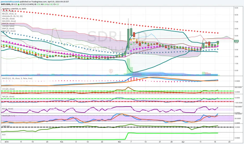
Task: Click the 2.00 price axis label
Action: tap(236, 57)
